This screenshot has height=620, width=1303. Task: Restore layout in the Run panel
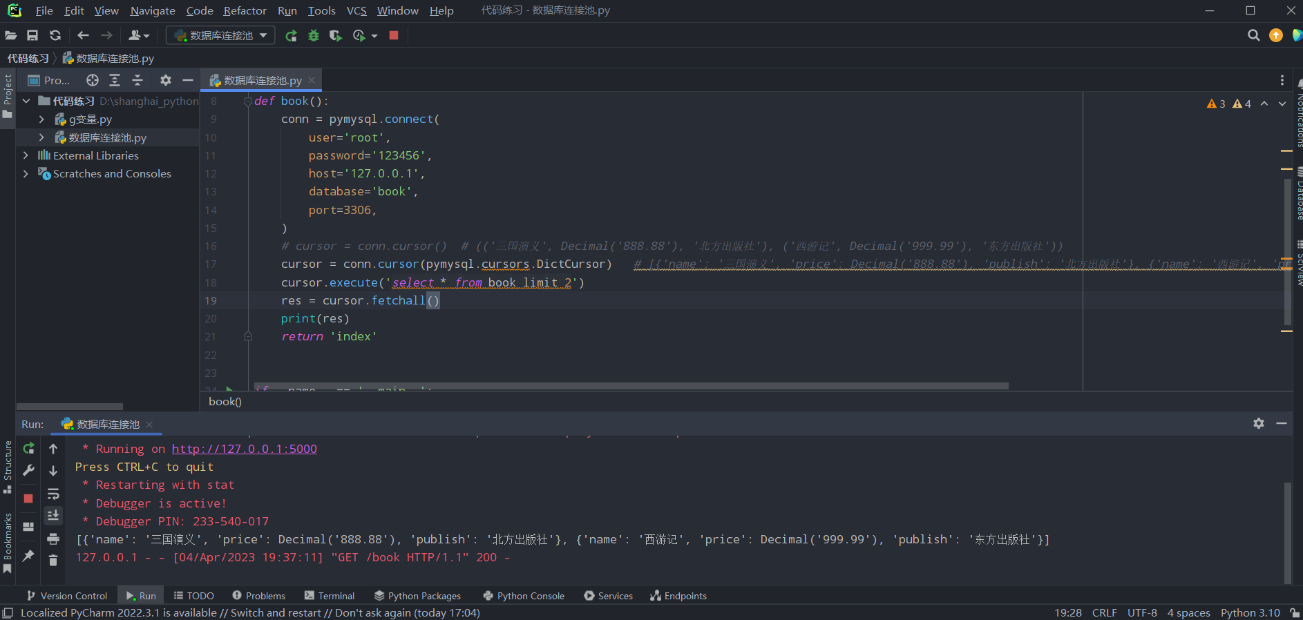click(28, 526)
